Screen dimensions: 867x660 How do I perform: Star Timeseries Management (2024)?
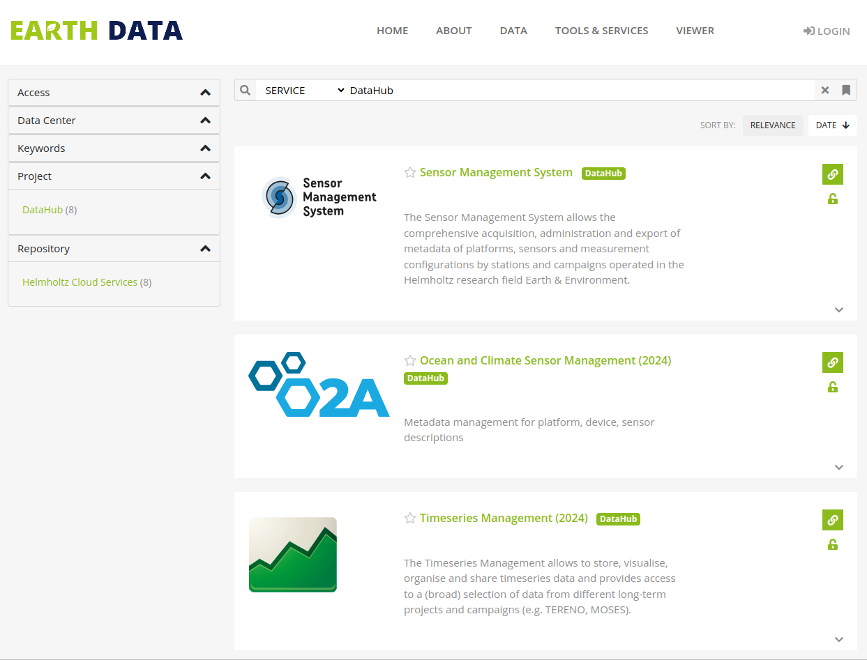pyautogui.click(x=410, y=519)
